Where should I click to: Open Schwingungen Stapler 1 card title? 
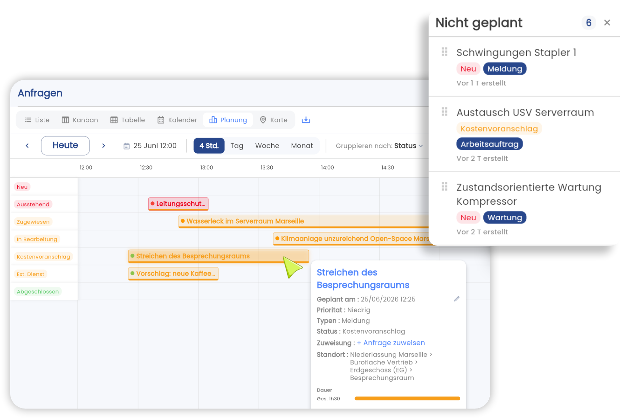coord(516,53)
